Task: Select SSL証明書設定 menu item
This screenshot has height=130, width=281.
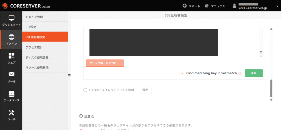Action: (x=45, y=37)
